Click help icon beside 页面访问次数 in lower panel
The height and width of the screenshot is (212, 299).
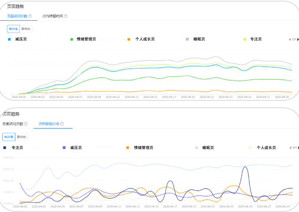26,124
